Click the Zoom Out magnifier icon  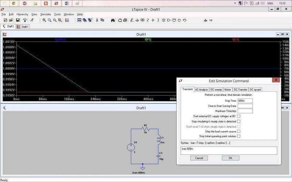click(x=54, y=20)
